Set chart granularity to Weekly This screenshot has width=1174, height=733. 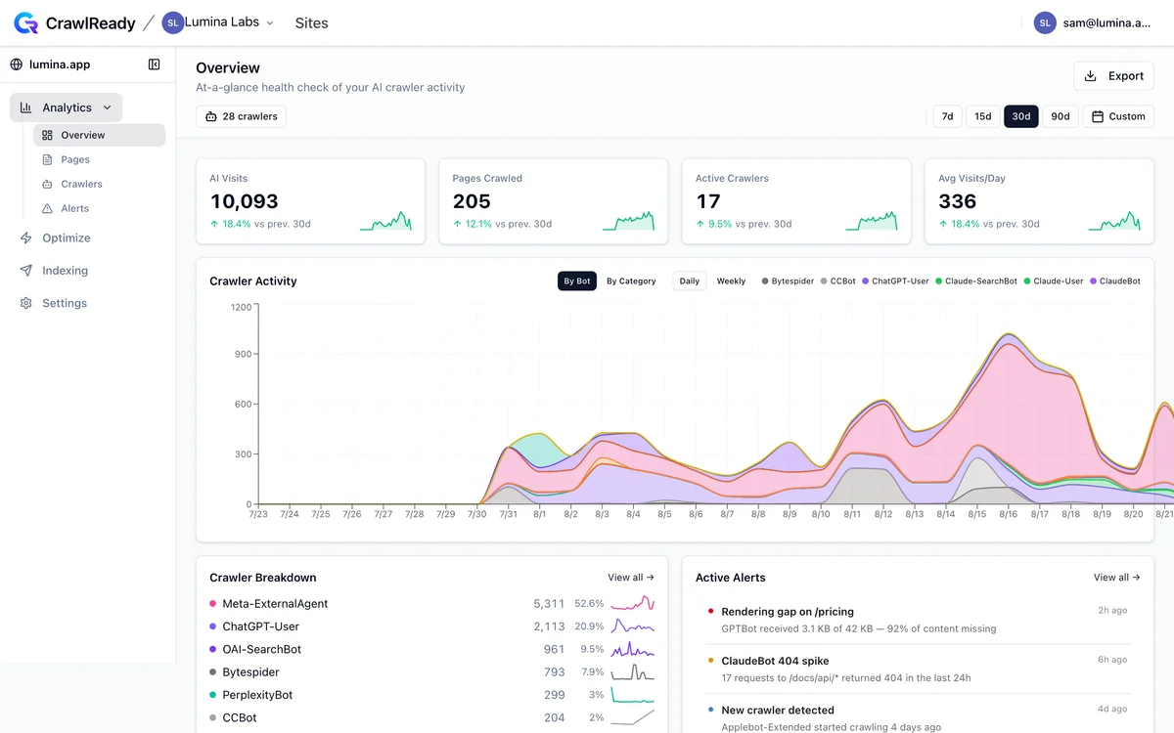[731, 280]
